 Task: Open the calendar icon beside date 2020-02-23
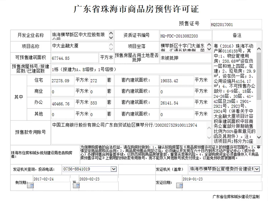tap(76, 186)
